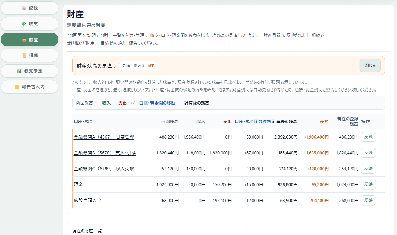The width and height of the screenshot is (397, 235).
Task: Click the memo icon beside 記録
Action: [24, 8]
